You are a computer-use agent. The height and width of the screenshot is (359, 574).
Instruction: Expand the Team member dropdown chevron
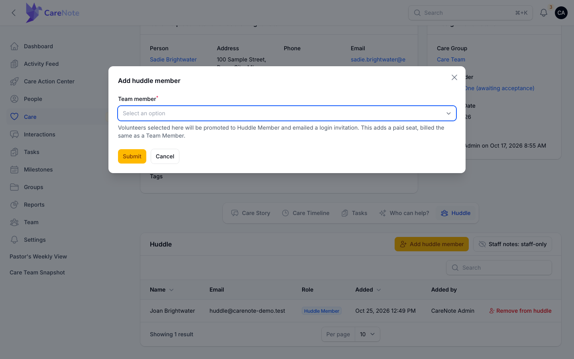click(x=448, y=113)
